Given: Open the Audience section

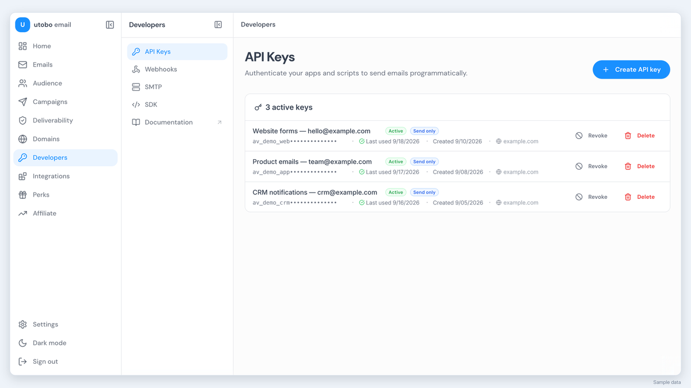Looking at the screenshot, I should [65, 83].
